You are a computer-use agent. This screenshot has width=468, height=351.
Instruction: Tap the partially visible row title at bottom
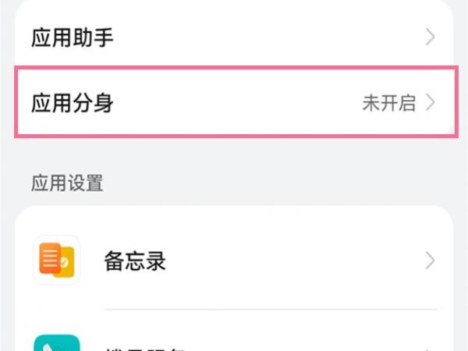[x=145, y=349]
